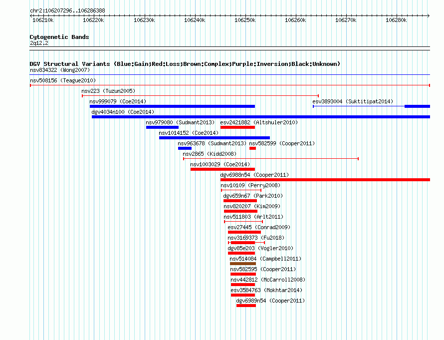This screenshot has height=340, width=444.
Task: Click the nsv442812 (McCarroll2008) label
Action: (268, 280)
